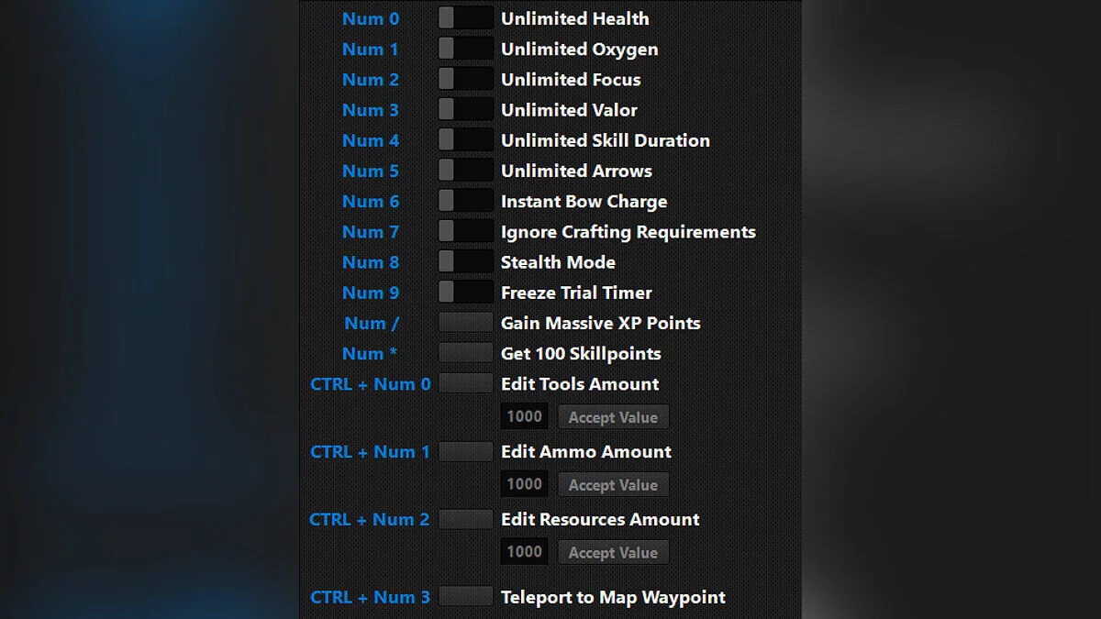Toggle the Unlimited Health switch
Image resolution: width=1101 pixels, height=619 pixels.
point(465,18)
